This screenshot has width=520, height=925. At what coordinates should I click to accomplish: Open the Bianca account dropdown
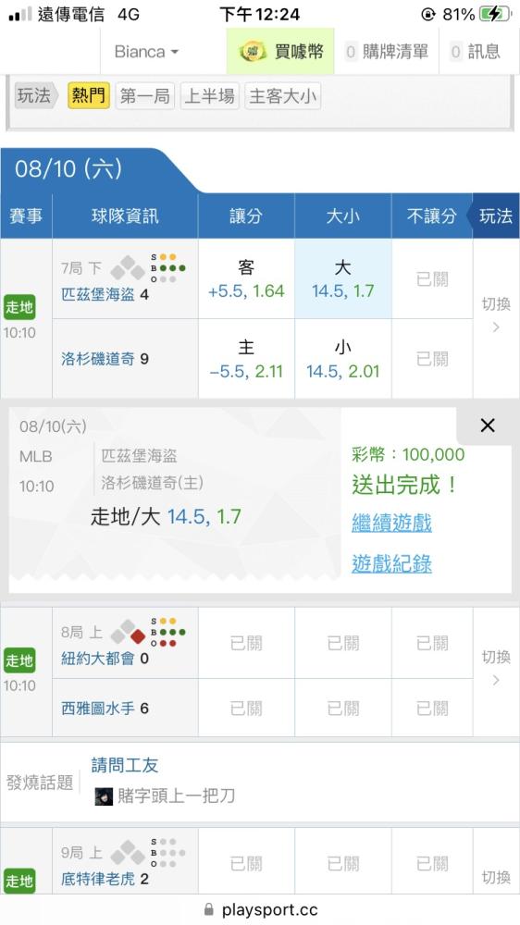[146, 52]
